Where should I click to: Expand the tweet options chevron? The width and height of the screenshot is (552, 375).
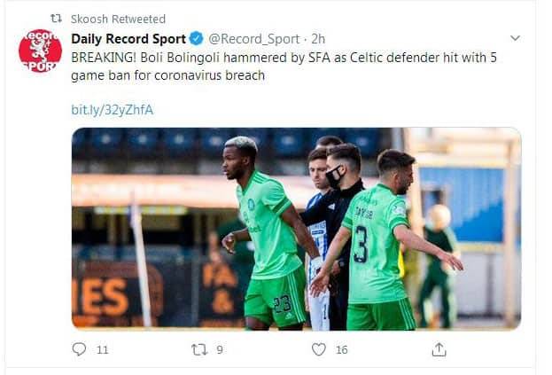point(515,39)
